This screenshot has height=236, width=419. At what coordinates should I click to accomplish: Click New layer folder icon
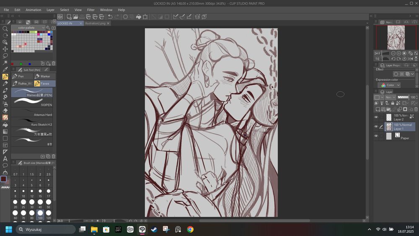tap(389, 109)
